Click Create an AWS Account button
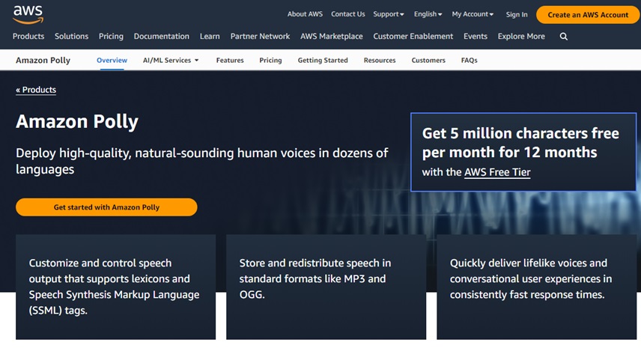The width and height of the screenshot is (641, 357). [x=588, y=15]
